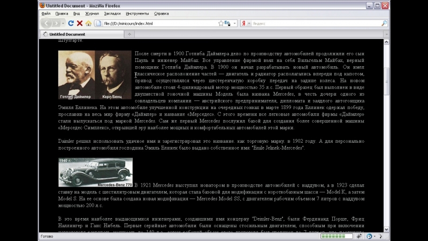Screen dimensions: 428x241
Task: Reload the page with the blue refresh icon
Action: click(71, 24)
